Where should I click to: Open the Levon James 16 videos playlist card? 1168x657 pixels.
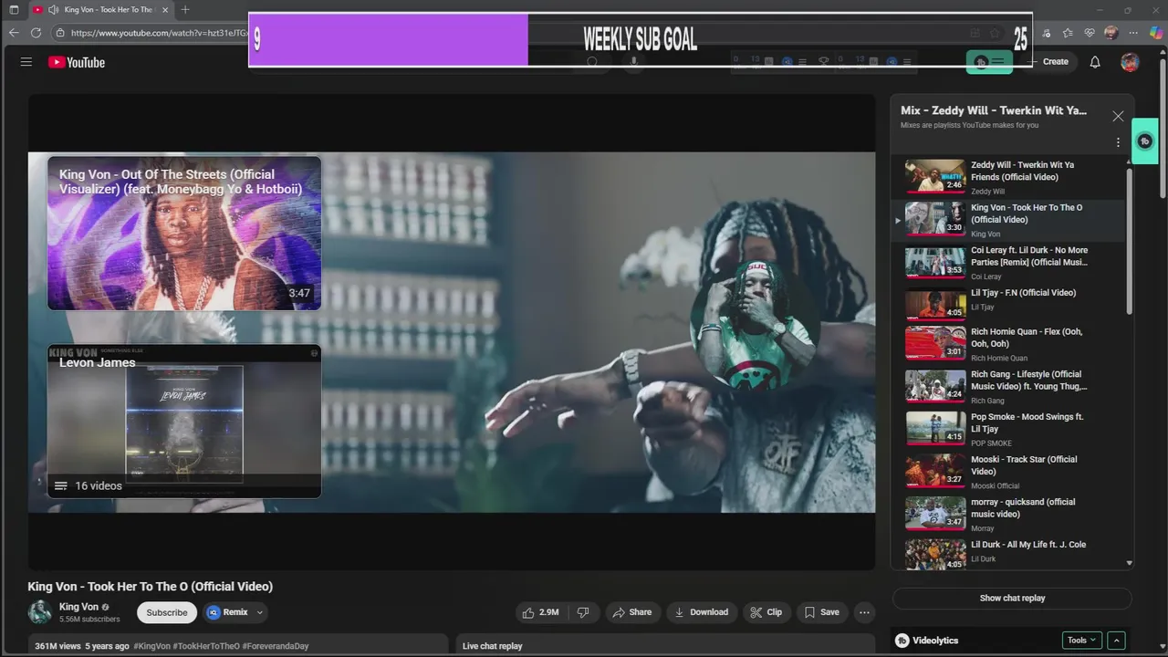pyautogui.click(x=184, y=421)
